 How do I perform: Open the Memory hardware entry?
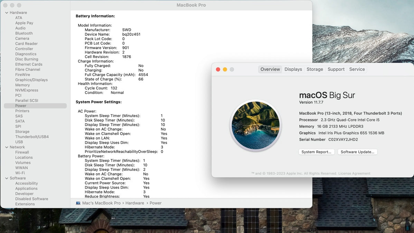(22, 85)
